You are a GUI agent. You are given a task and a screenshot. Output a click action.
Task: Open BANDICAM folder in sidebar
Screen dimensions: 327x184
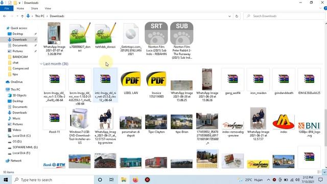coord(20,57)
